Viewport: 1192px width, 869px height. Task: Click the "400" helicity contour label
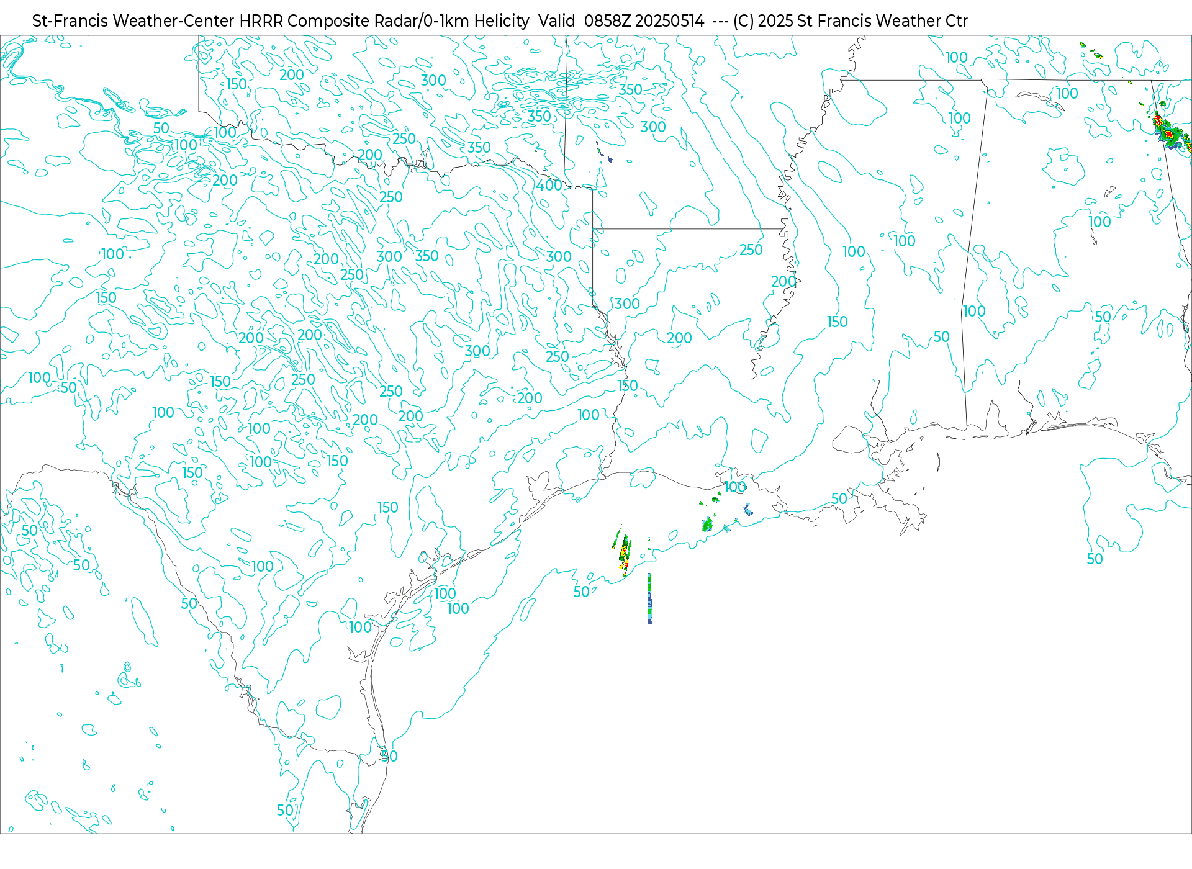click(549, 185)
